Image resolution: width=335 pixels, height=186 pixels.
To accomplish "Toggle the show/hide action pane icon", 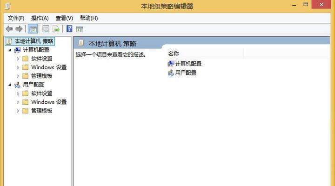I will click(80, 29).
